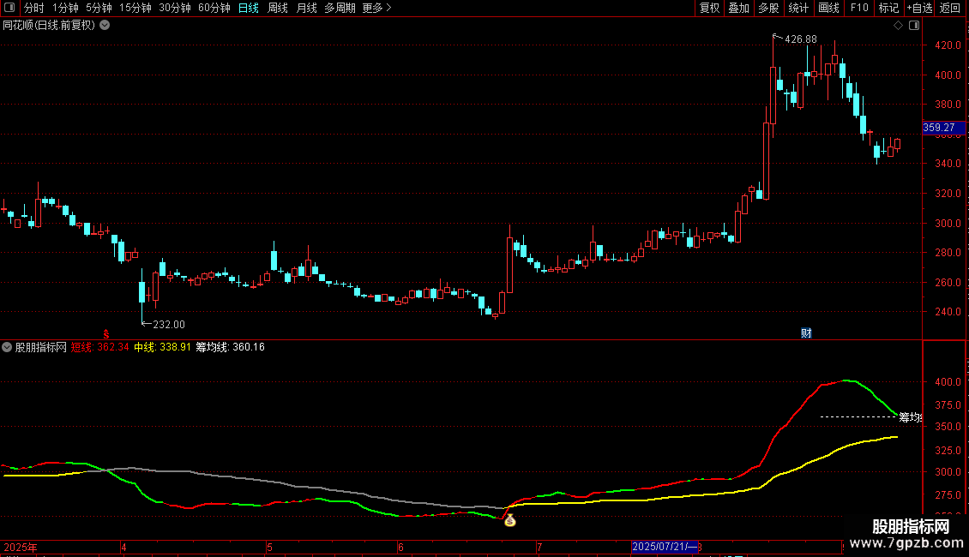Select the 30分钟 period tab
The image size is (969, 557).
[175, 8]
